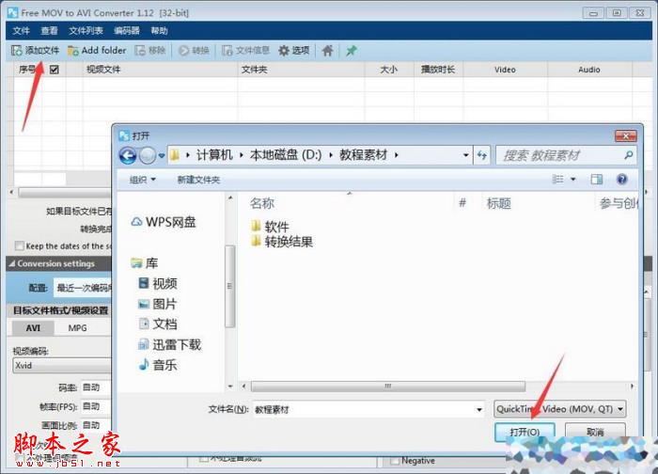Click the 打开(O) button

525,432
